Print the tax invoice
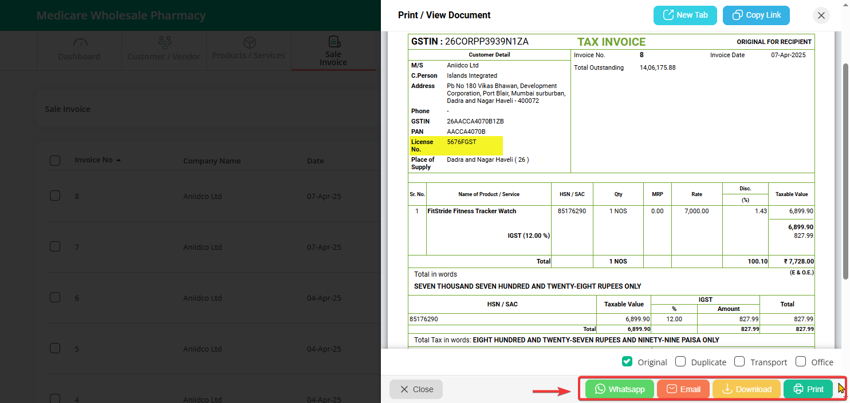The width and height of the screenshot is (850, 403). (x=808, y=389)
